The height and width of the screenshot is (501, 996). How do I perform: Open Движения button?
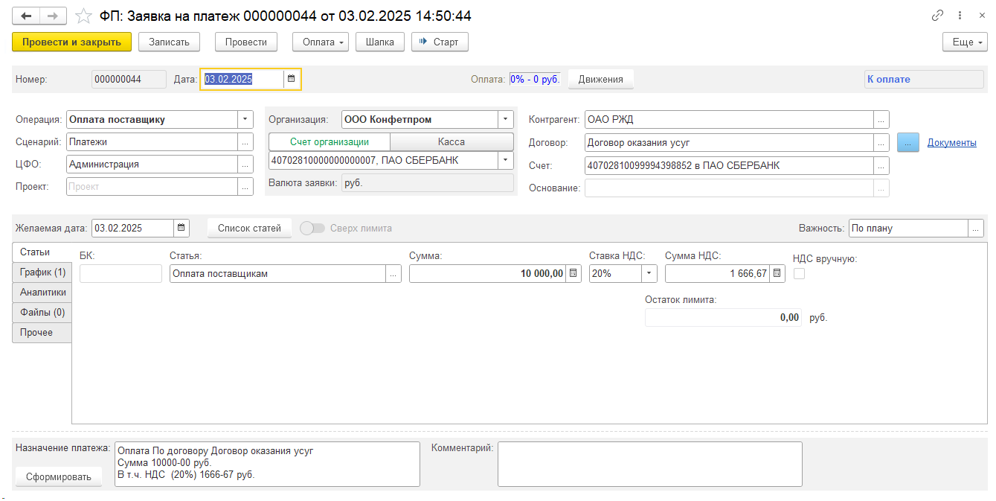click(601, 79)
